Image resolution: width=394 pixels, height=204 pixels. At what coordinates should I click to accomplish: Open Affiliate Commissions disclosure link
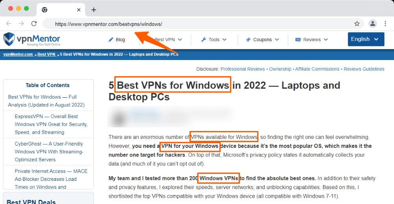pyautogui.click(x=317, y=69)
